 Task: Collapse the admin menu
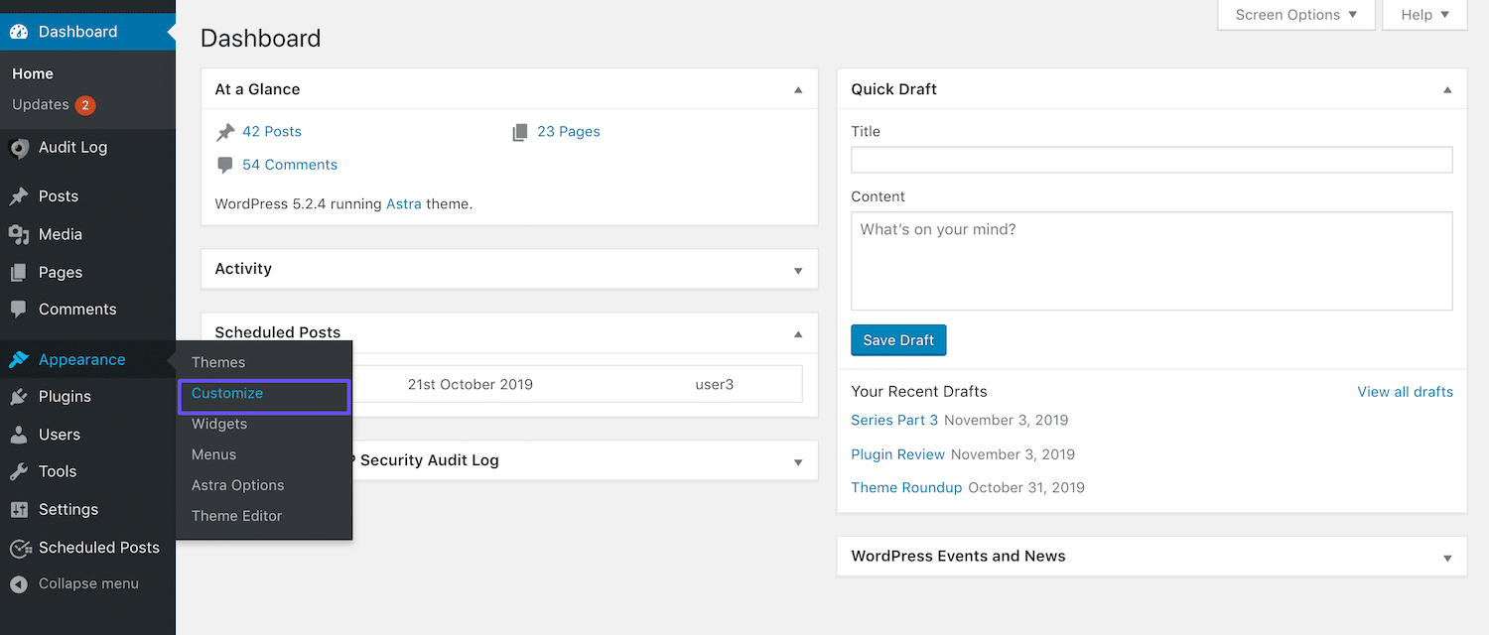tap(17, 583)
